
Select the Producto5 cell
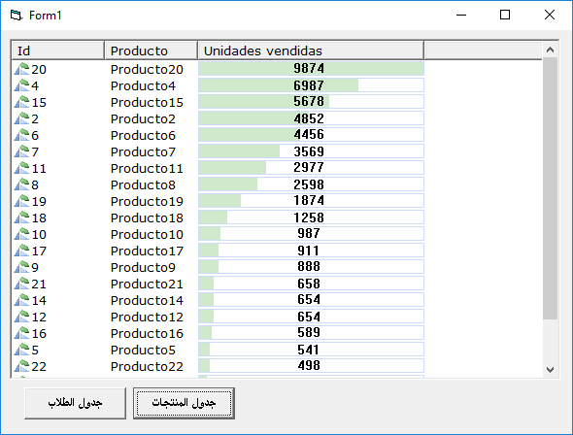point(143,350)
